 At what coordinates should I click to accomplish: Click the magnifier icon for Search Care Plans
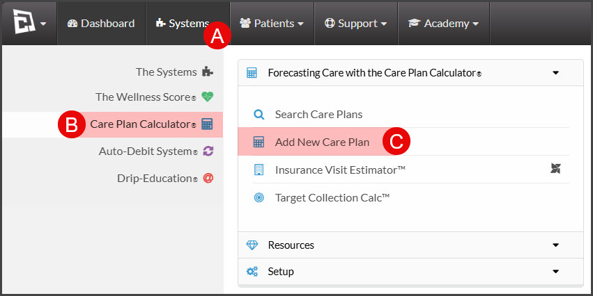259,114
